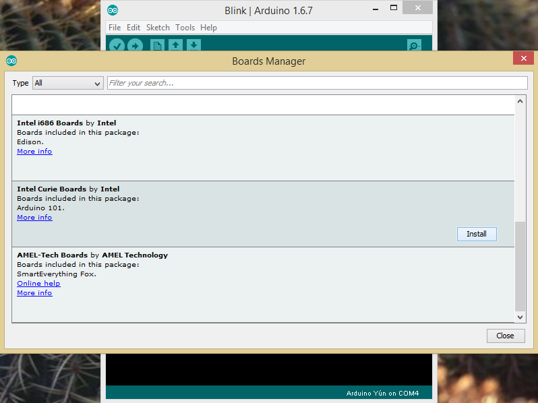Image resolution: width=538 pixels, height=403 pixels.
Task: Expand the Type dropdown set to All
Action: pos(68,83)
